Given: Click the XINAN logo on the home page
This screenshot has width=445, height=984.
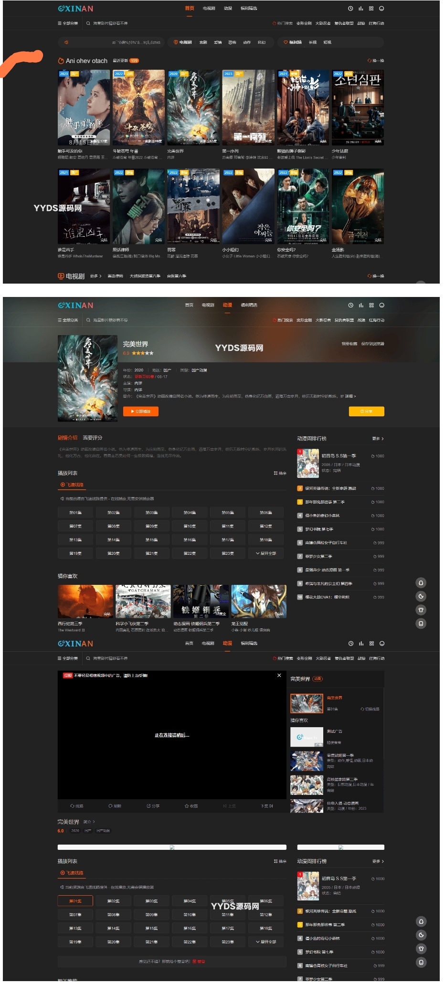Looking at the screenshot, I should (x=75, y=9).
